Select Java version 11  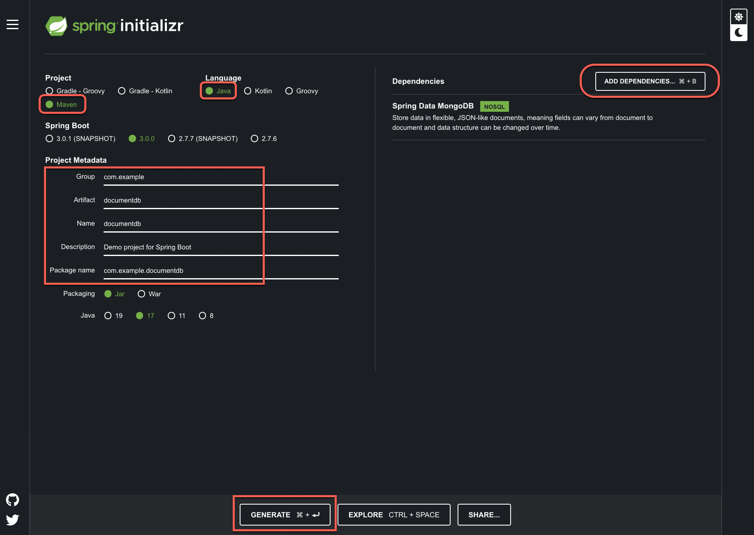pos(176,316)
